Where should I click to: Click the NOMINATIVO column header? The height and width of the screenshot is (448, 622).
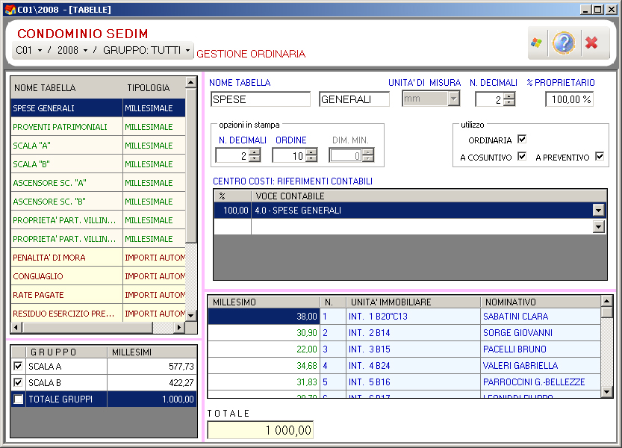[541, 302]
